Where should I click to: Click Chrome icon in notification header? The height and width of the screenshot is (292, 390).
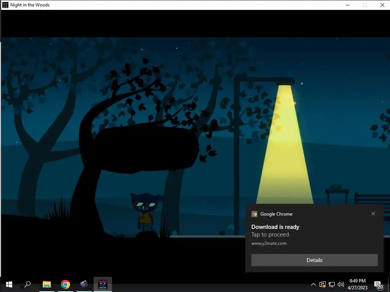pyautogui.click(x=254, y=214)
